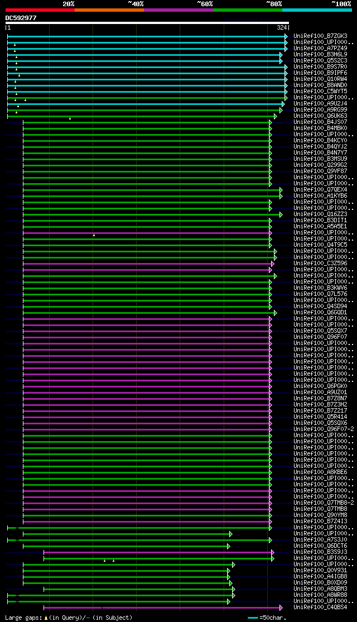Select the UniRef100_B4KCY0 entry
The width and height of the screenshot is (357, 622).
(x=321, y=141)
